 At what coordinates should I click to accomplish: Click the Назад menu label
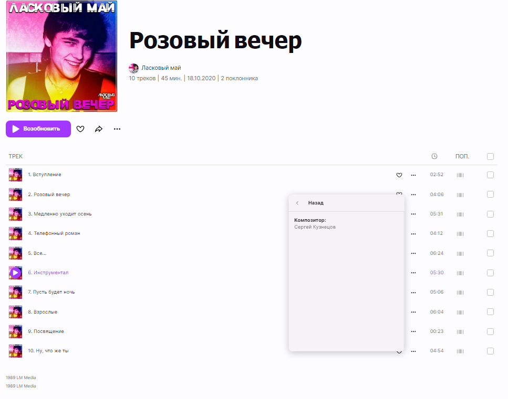[316, 203]
